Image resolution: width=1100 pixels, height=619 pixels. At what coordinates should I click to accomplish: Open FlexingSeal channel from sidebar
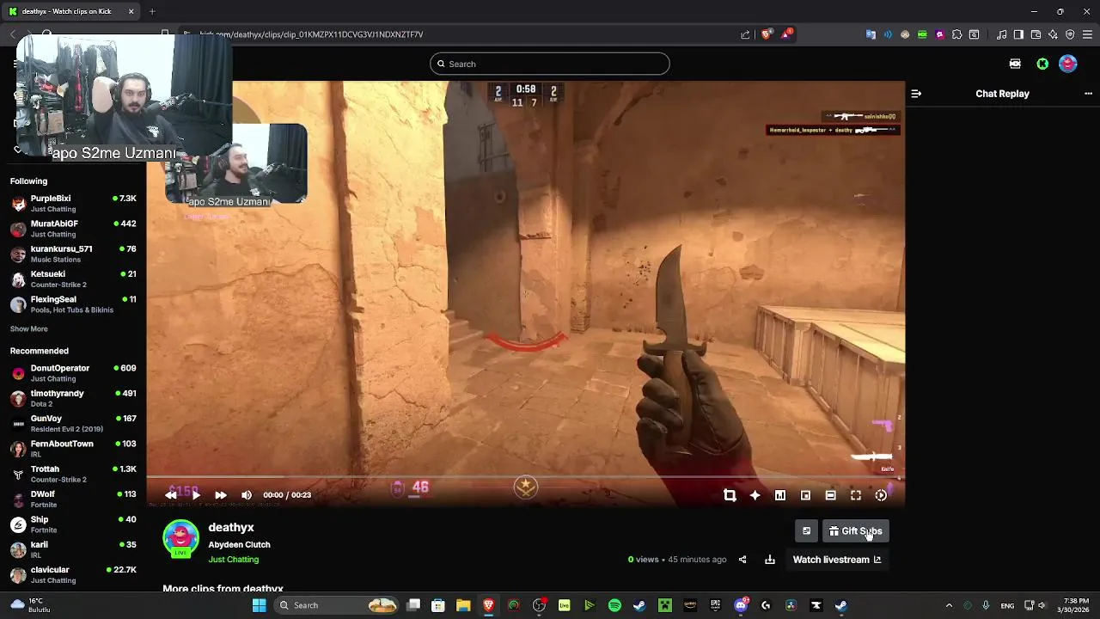tap(73, 304)
